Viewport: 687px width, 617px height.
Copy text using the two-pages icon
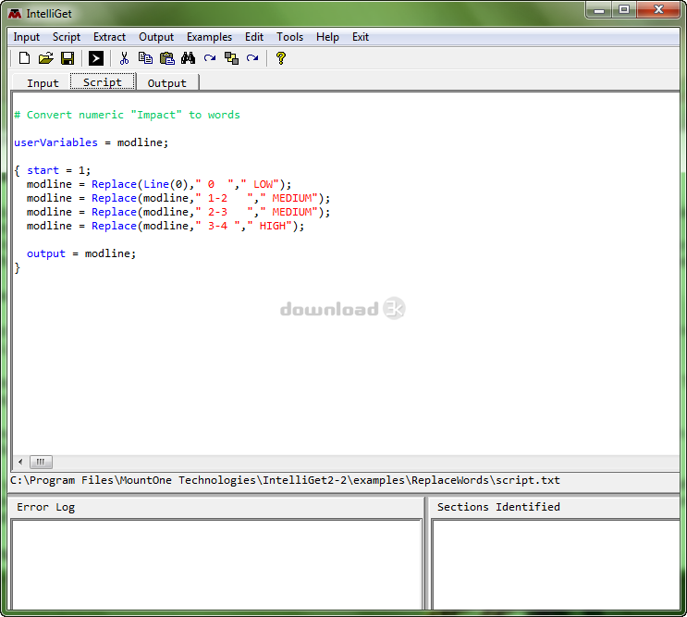click(145, 58)
